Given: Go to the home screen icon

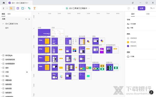Looking at the screenshot, I should click(4, 3).
